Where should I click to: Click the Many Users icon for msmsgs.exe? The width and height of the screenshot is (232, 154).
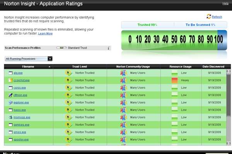[x=123, y=117]
